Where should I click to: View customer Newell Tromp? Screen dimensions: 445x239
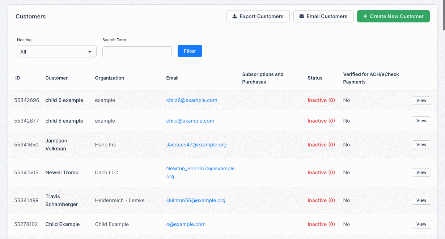(x=421, y=172)
